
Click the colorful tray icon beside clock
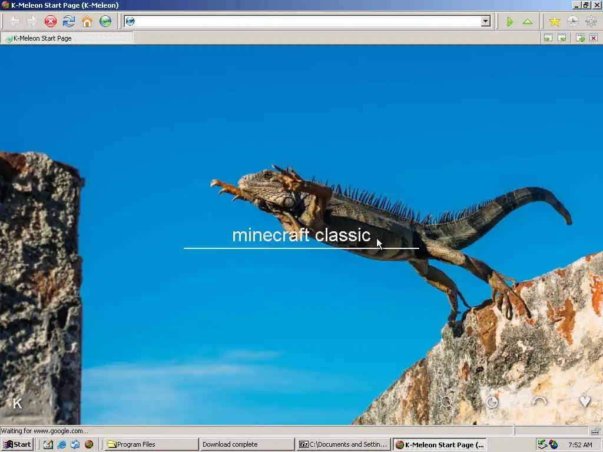[x=554, y=445]
